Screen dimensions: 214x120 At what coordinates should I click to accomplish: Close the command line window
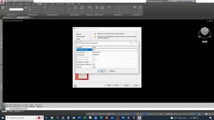pos(4,105)
